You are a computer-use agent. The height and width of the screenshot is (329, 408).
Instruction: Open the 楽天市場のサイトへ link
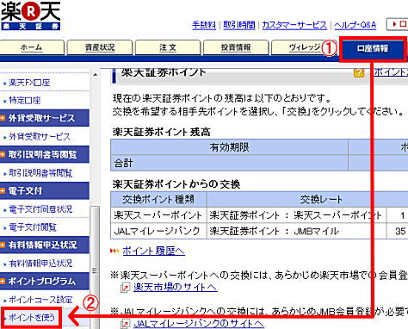pyautogui.click(x=175, y=288)
